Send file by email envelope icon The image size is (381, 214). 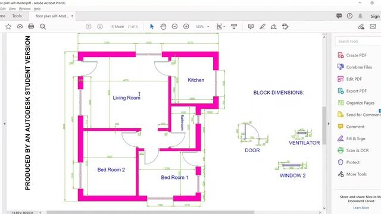click(x=373, y=26)
